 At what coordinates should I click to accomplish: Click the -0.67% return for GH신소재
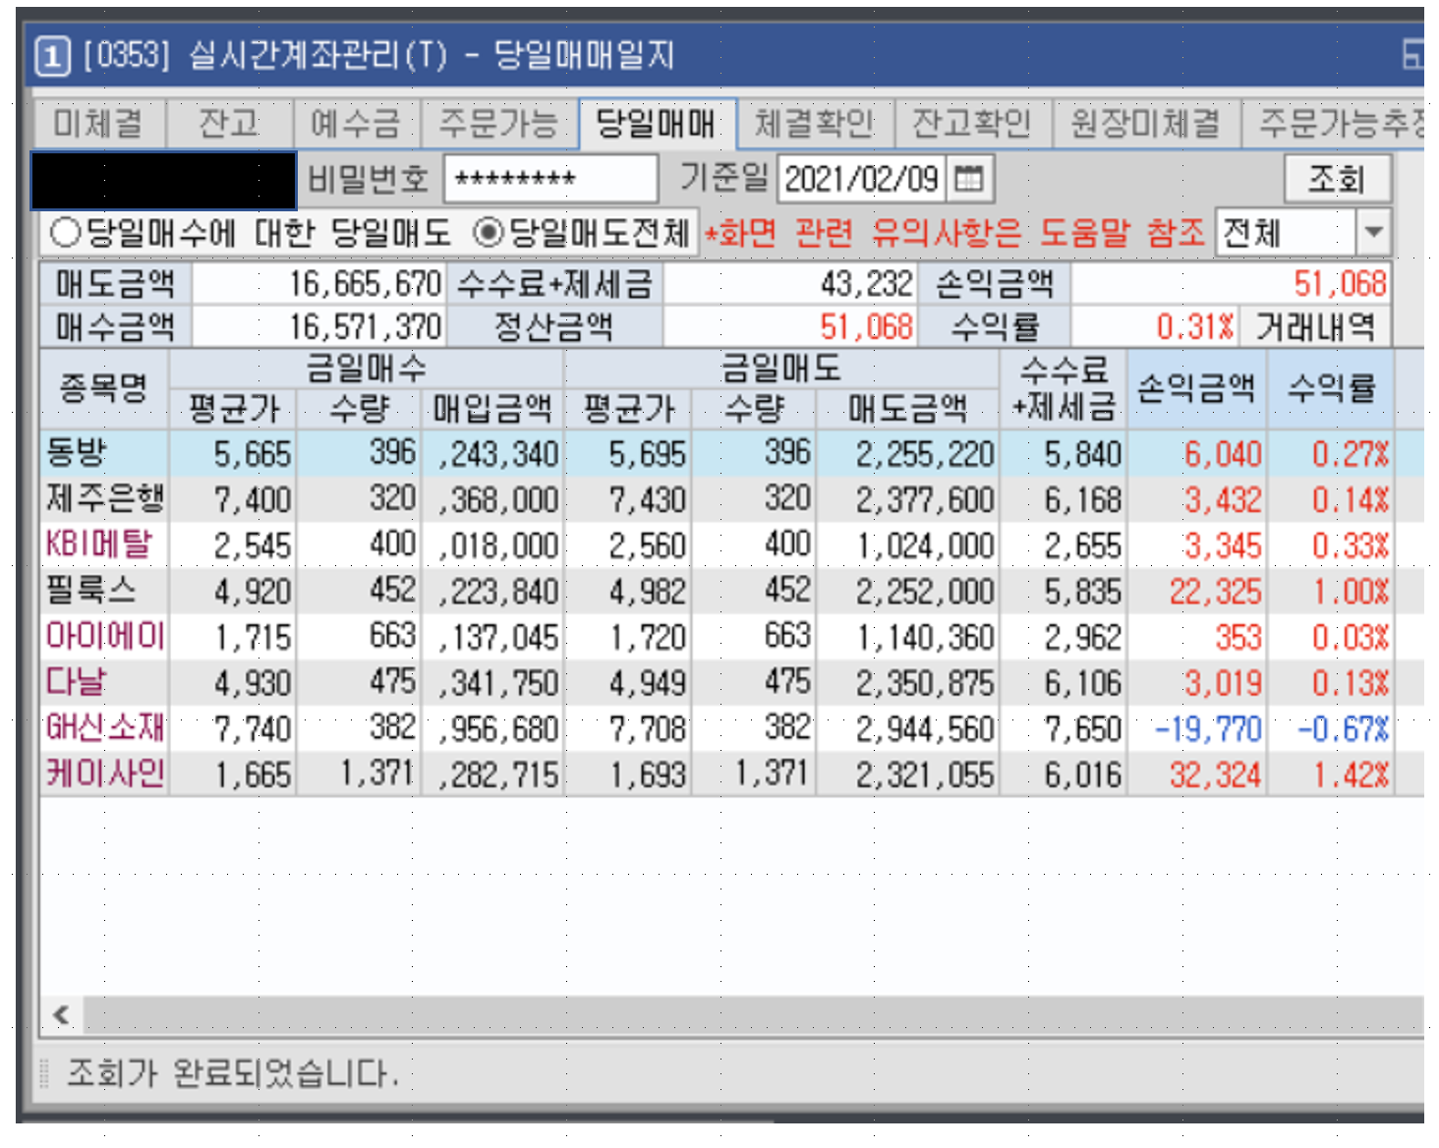[x=1343, y=729]
